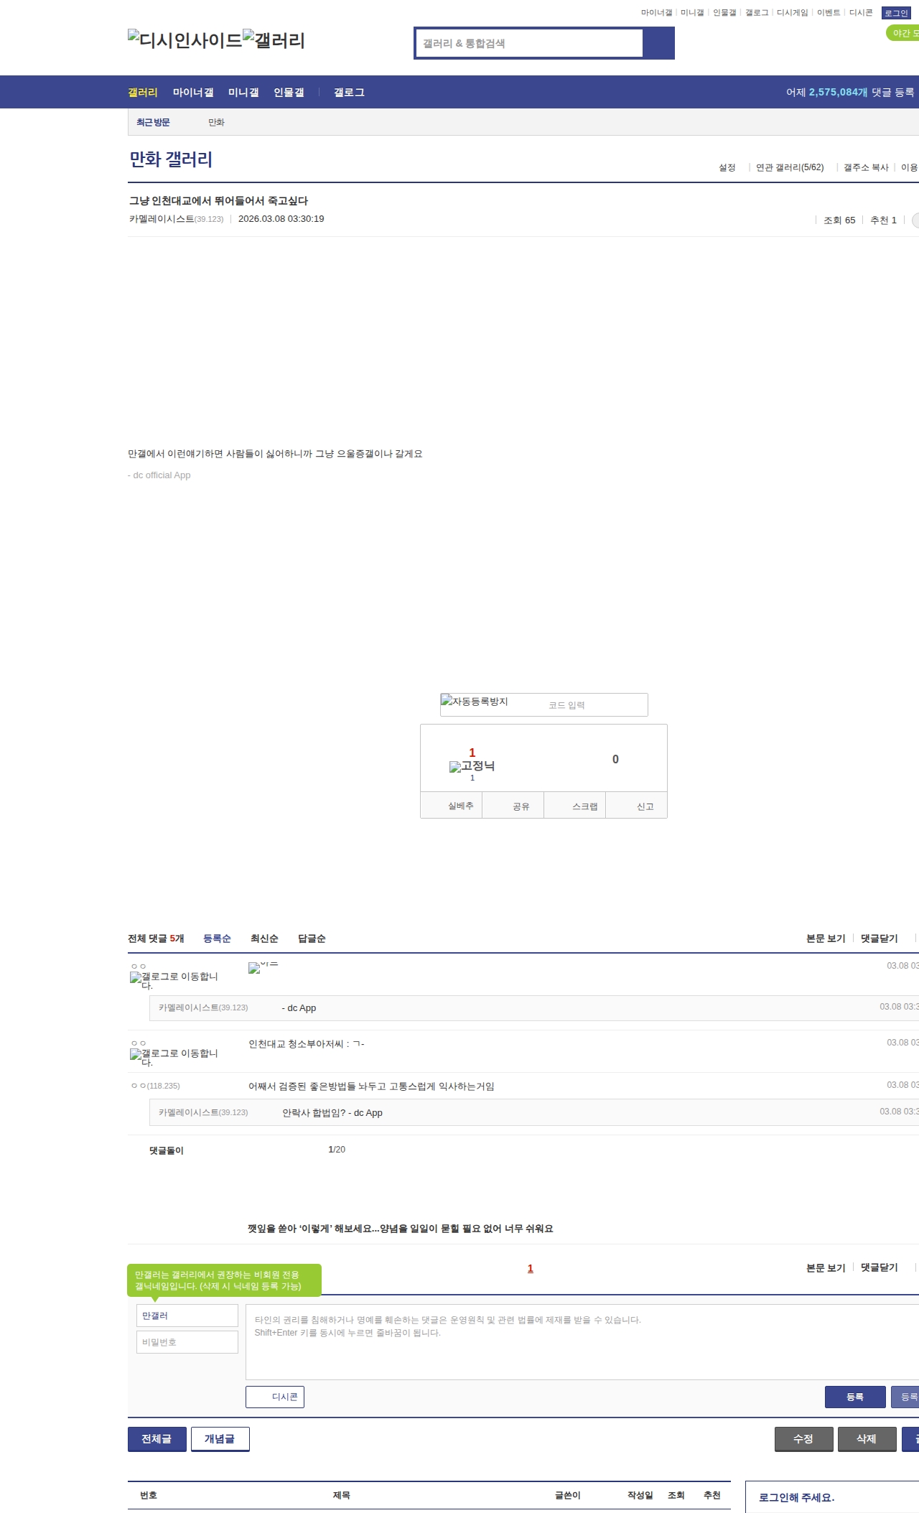
Task: Click the 비밀번호 field in comment form
Action: click(x=187, y=1342)
